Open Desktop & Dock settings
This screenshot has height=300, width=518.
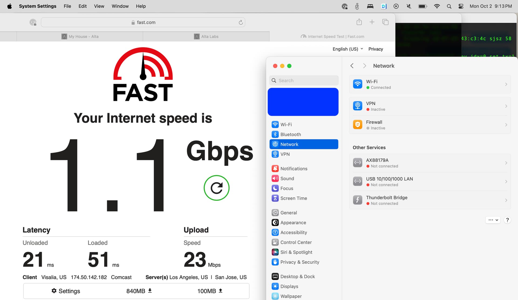pyautogui.click(x=304, y=277)
